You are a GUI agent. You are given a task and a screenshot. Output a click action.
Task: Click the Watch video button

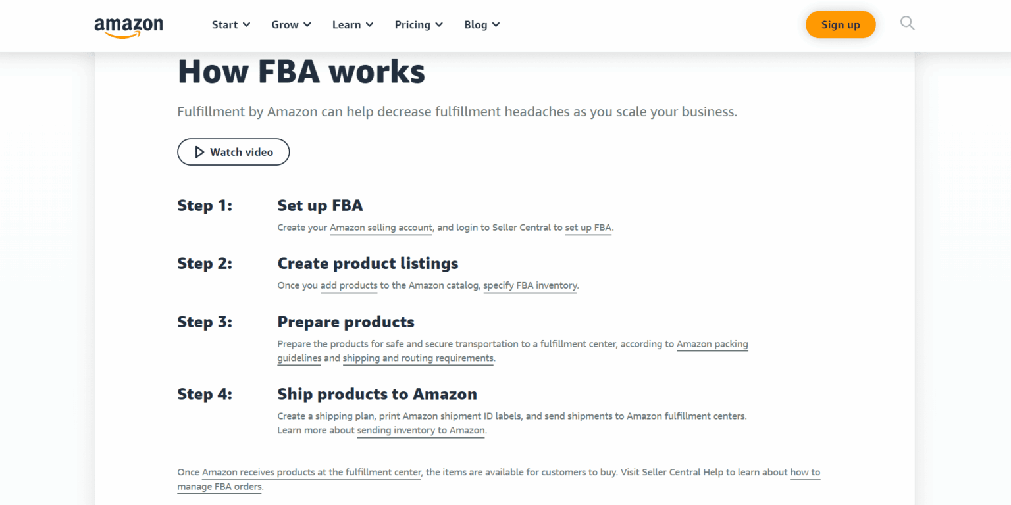pyautogui.click(x=233, y=152)
